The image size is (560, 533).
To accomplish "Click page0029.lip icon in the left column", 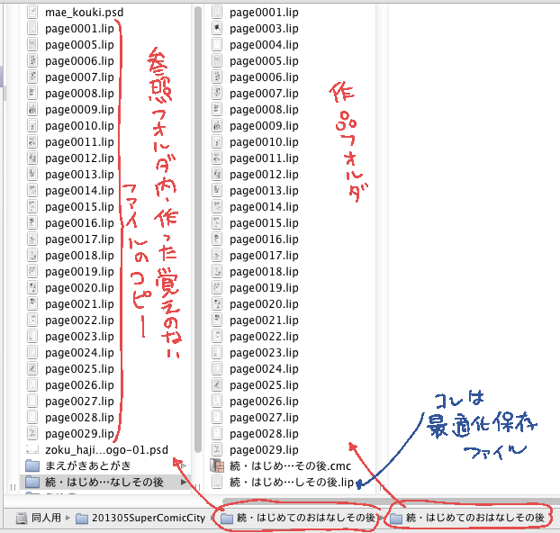I will (32, 433).
